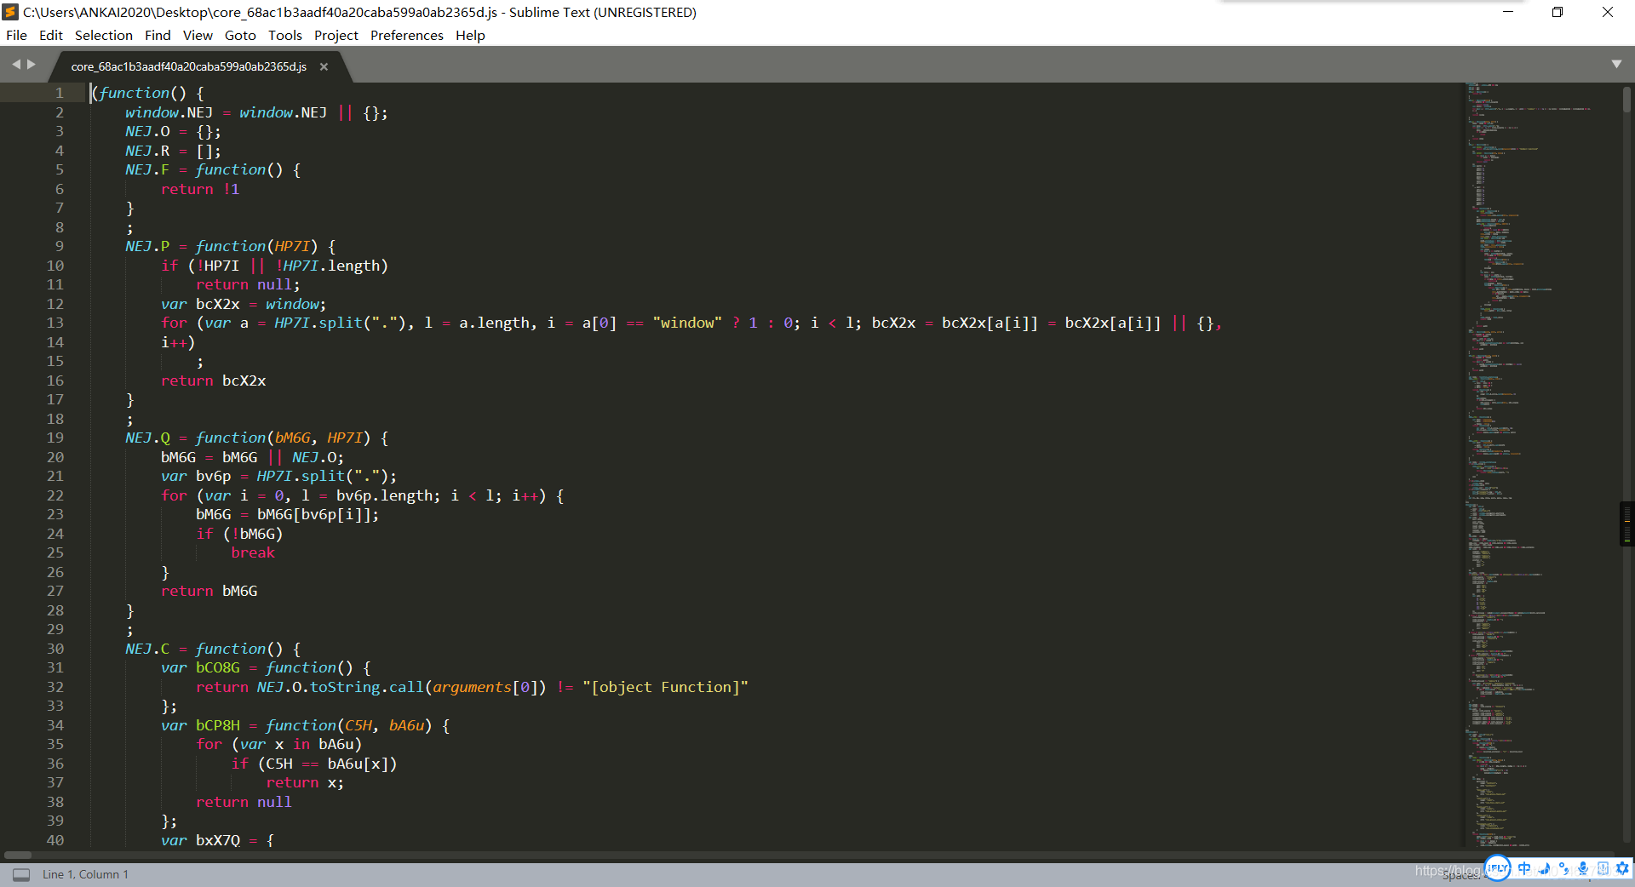Click line number 40 in gutter
The width and height of the screenshot is (1635, 887).
(55, 840)
